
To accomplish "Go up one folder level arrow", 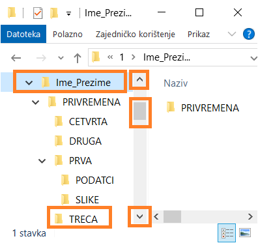I will tap(78, 58).
